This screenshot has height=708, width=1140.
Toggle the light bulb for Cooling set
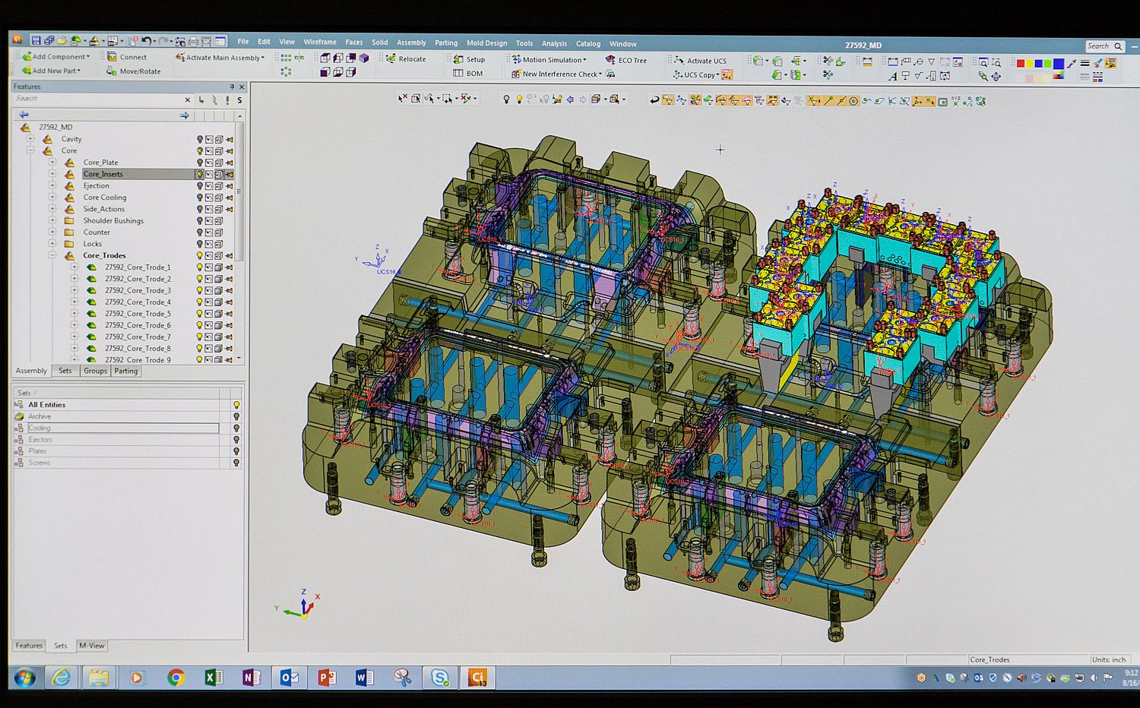(x=236, y=428)
